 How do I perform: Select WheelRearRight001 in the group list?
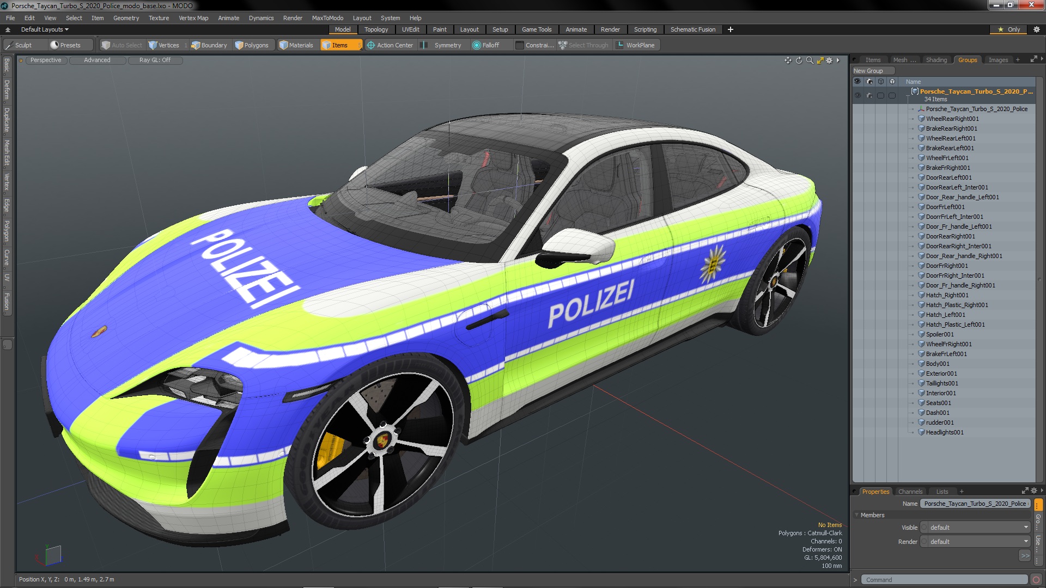click(x=952, y=119)
